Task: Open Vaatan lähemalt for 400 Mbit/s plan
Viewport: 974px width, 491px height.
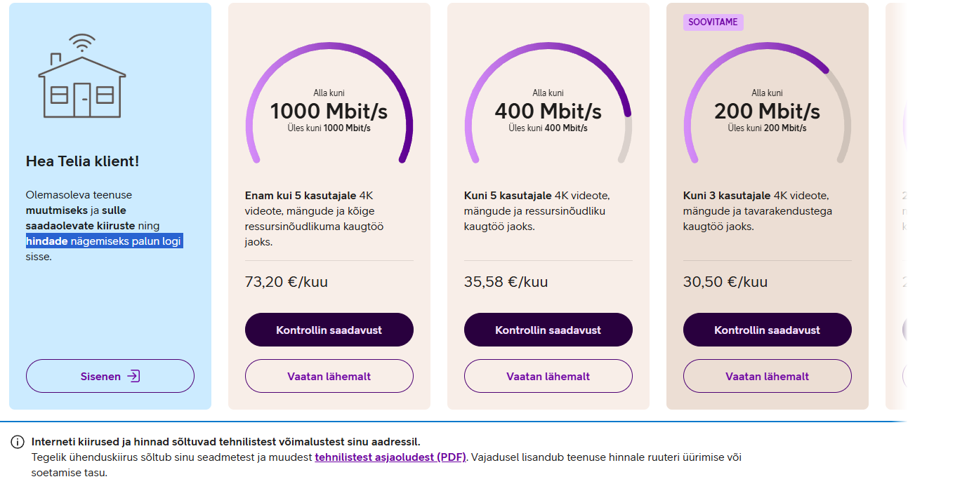Action: 548,376
